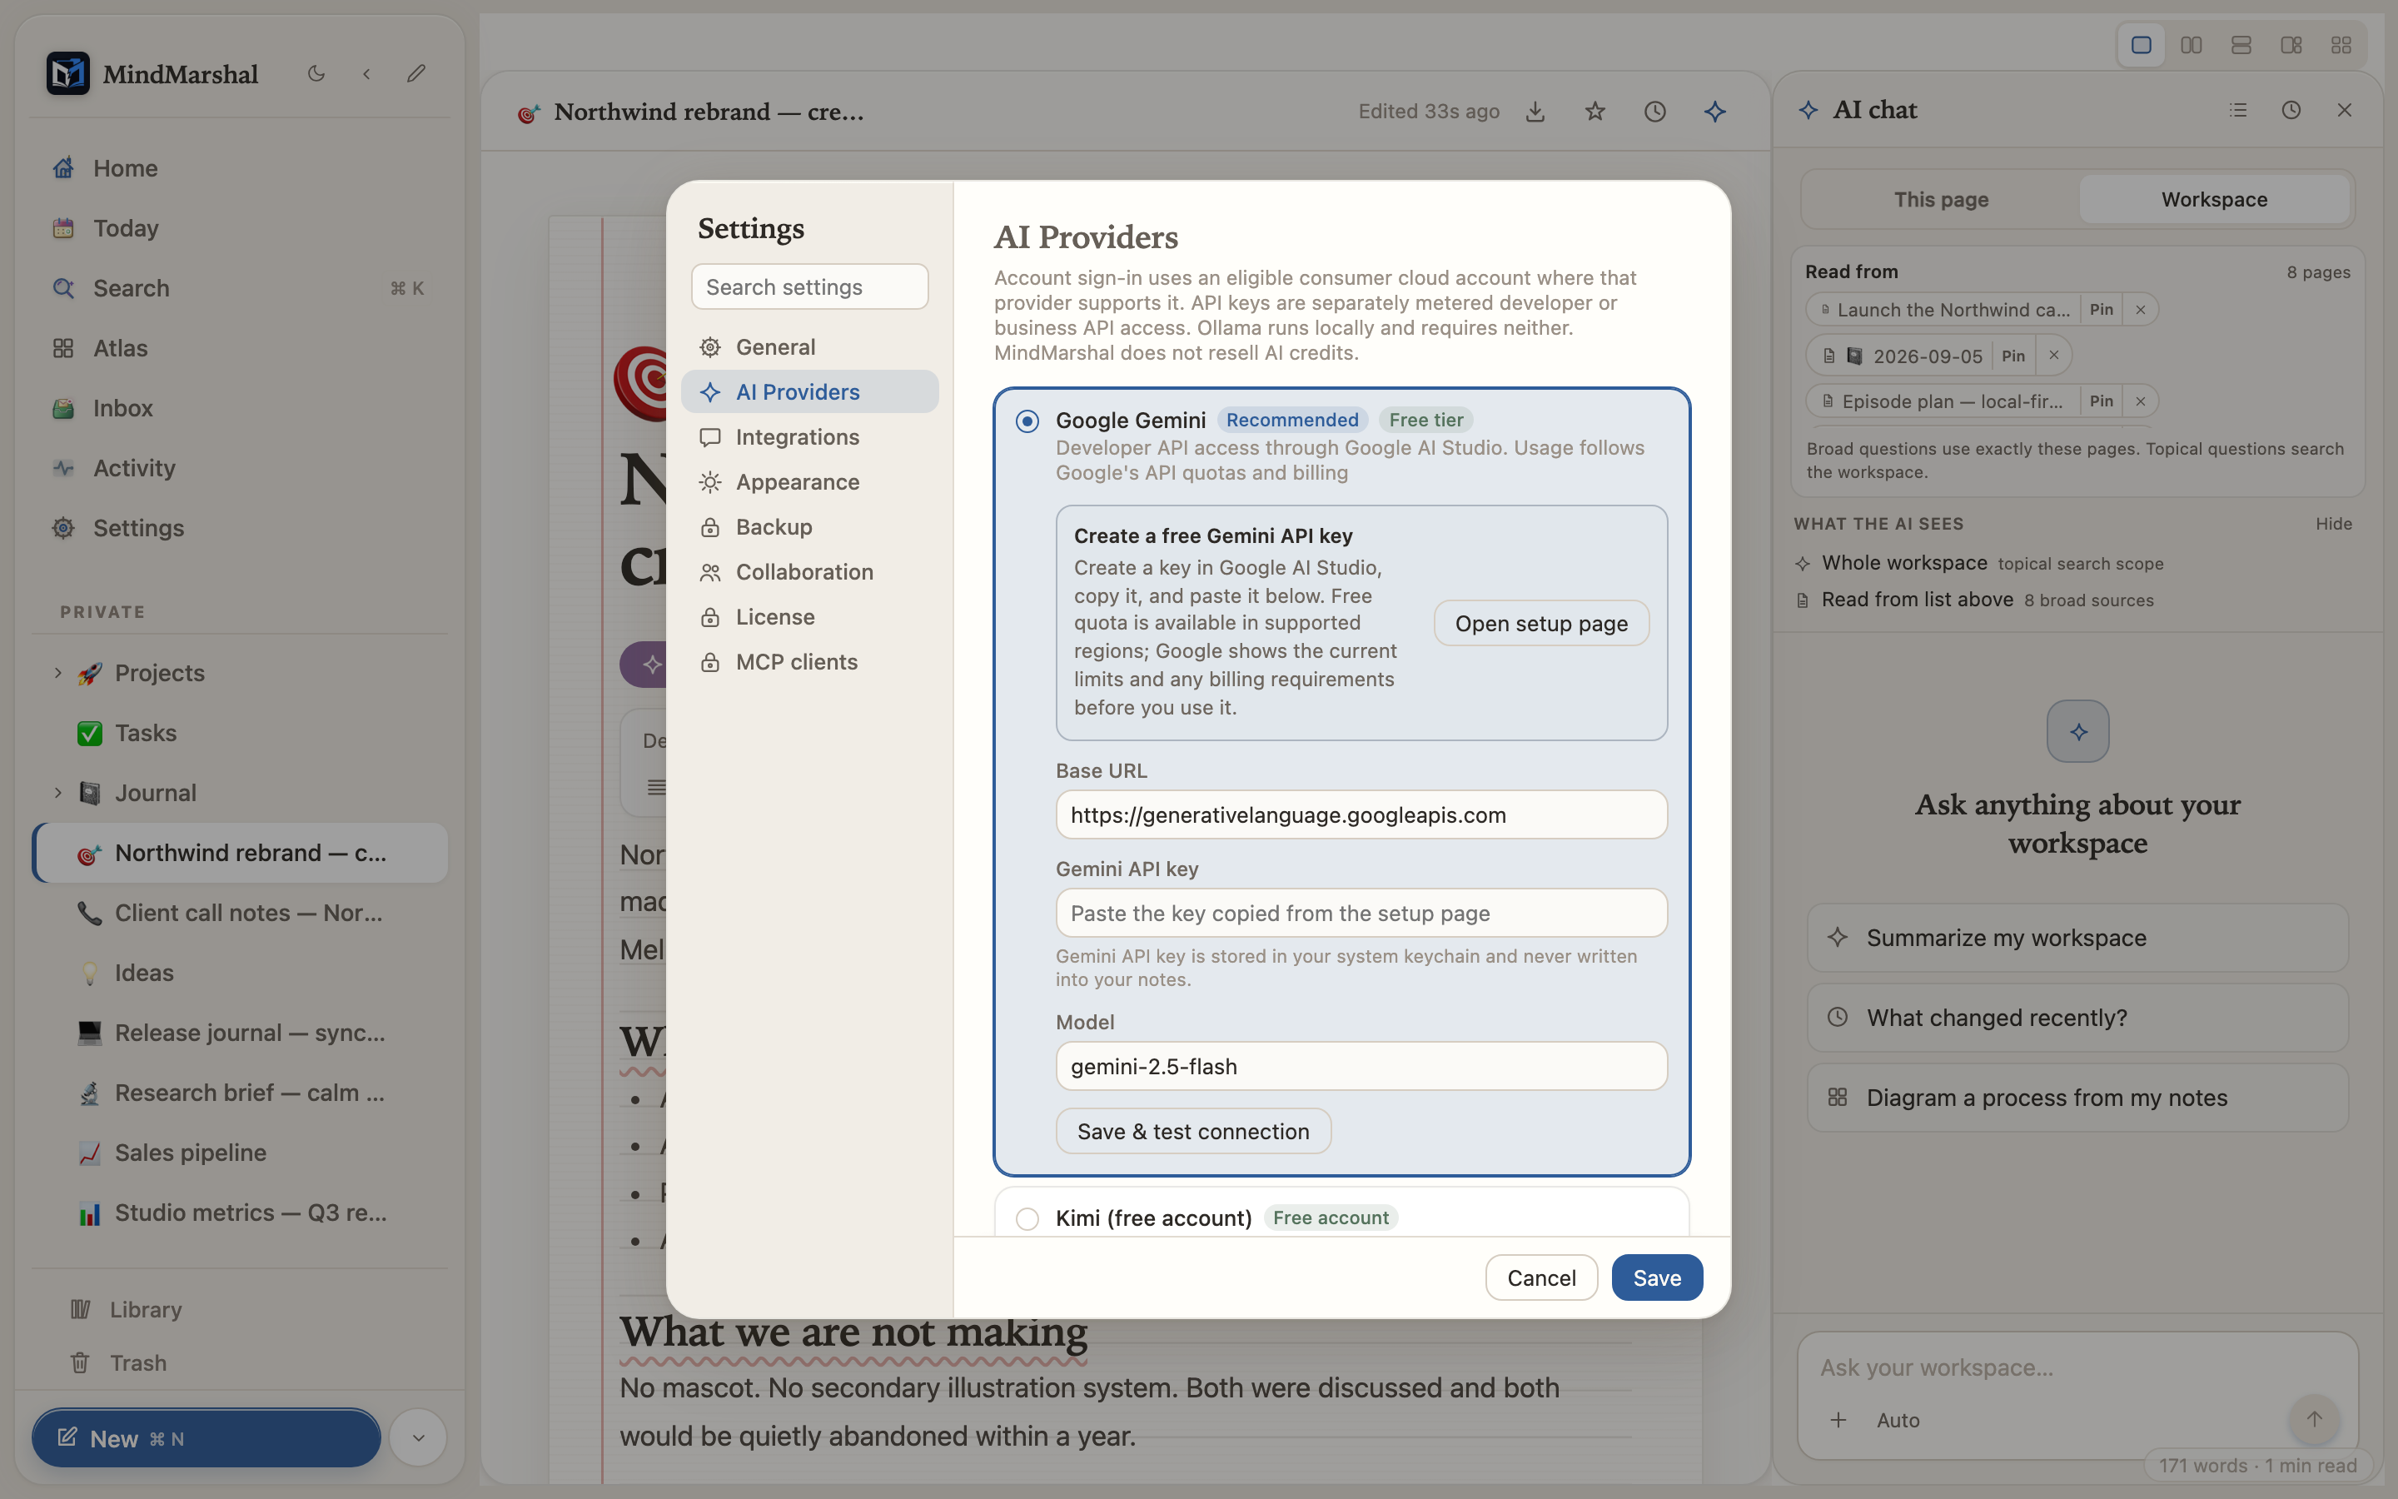Open MCP clients settings tab
2398x1499 pixels.
[x=809, y=661]
